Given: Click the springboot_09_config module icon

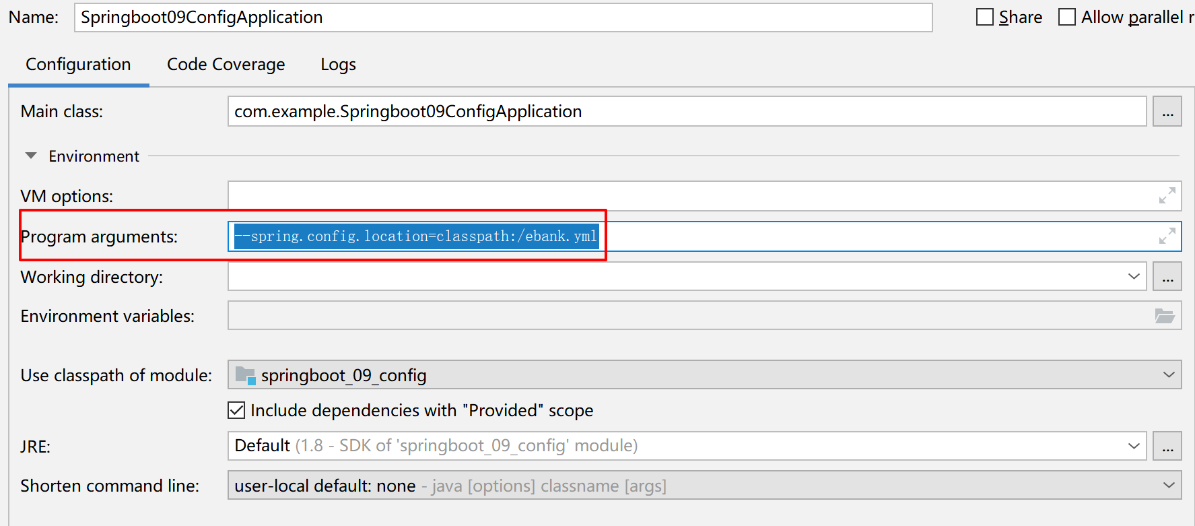Looking at the screenshot, I should click(x=245, y=376).
